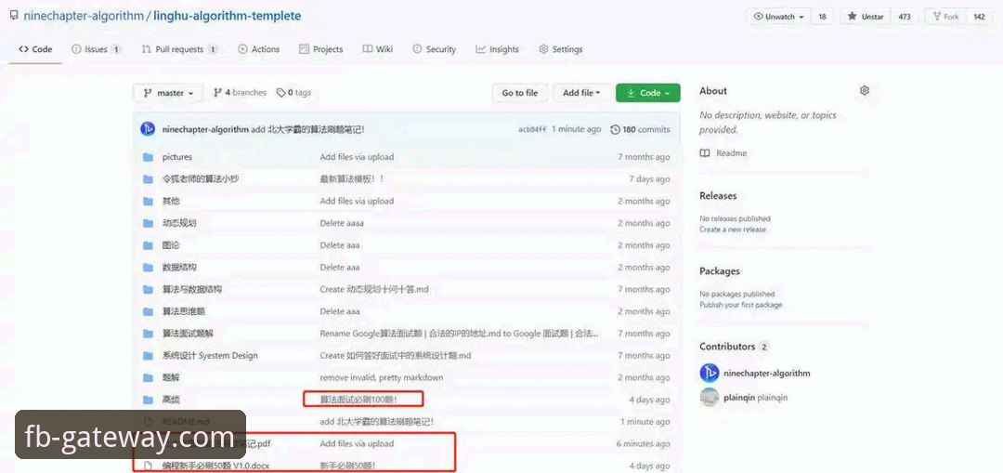Open the ninechapter-algorithm owner link

[x=84, y=16]
